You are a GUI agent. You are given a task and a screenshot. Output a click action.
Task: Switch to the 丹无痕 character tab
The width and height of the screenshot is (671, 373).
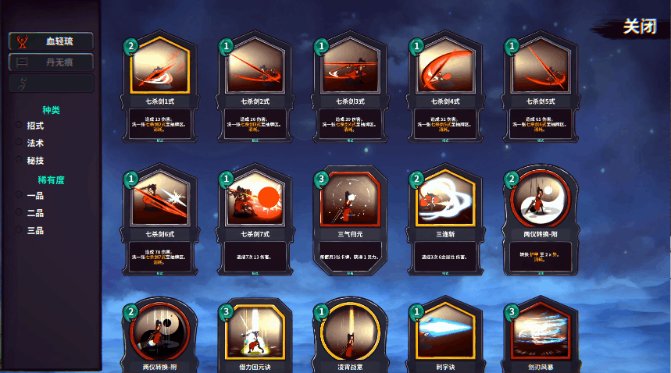[51, 62]
